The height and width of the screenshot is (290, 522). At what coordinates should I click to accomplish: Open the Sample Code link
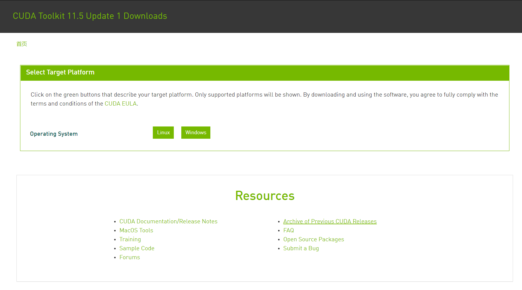tap(137, 248)
